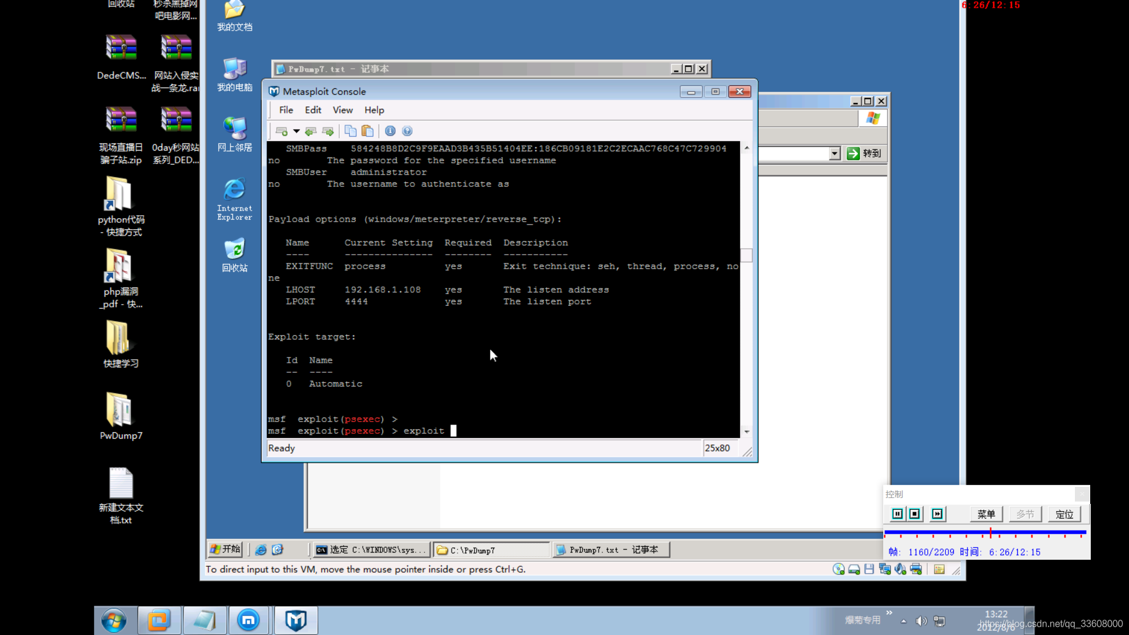Screen dimensions: 1129x635
Task: Click the VM network adapter status icon
Action: coord(884,569)
